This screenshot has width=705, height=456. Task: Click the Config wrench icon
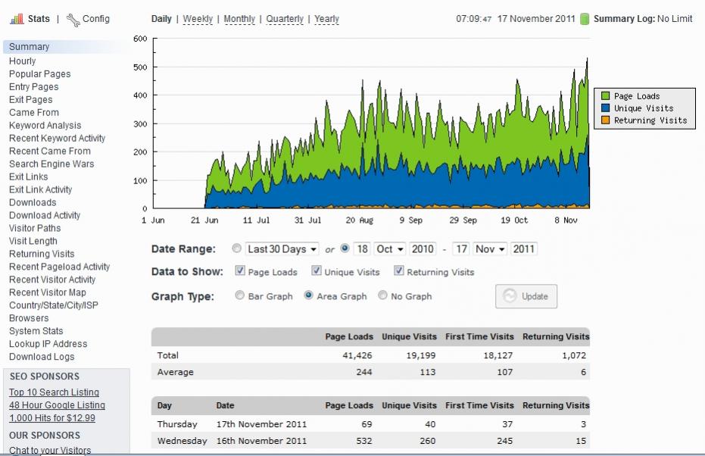click(x=73, y=19)
